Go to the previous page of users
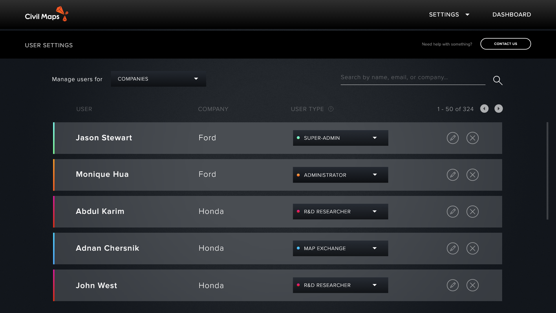 (x=484, y=109)
